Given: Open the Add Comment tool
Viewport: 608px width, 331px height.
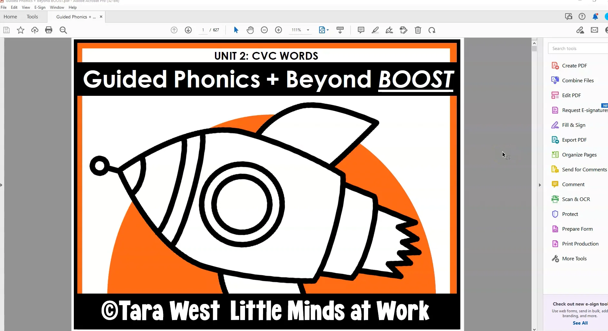Looking at the screenshot, I should click(x=360, y=30).
